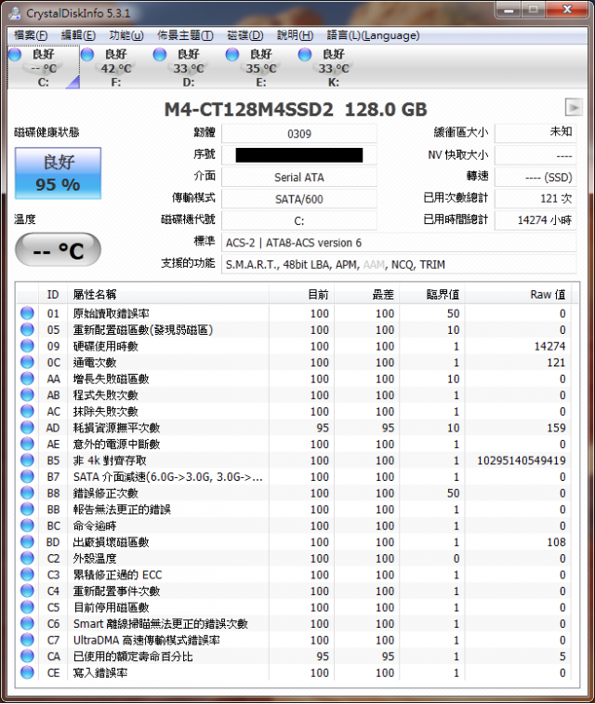
Task: Click status orb for UltraDMA row
Action: coord(27,639)
